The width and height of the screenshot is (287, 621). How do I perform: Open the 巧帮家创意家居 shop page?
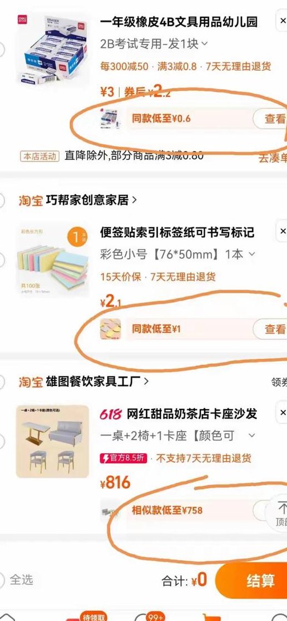tap(91, 201)
